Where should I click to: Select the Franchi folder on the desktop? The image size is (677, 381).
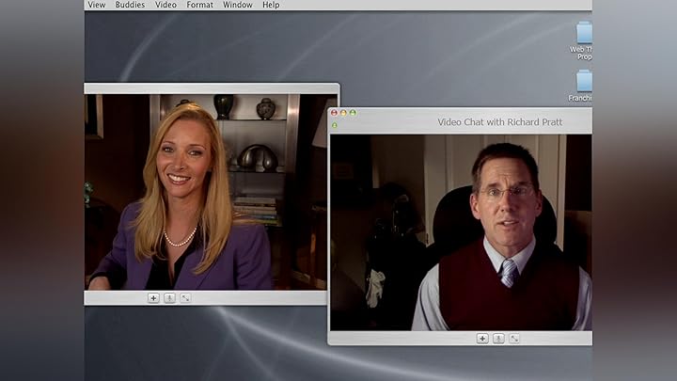tap(584, 83)
